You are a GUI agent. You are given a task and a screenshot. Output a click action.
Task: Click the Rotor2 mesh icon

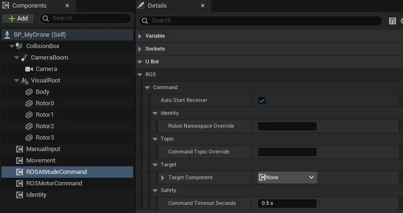click(x=29, y=126)
